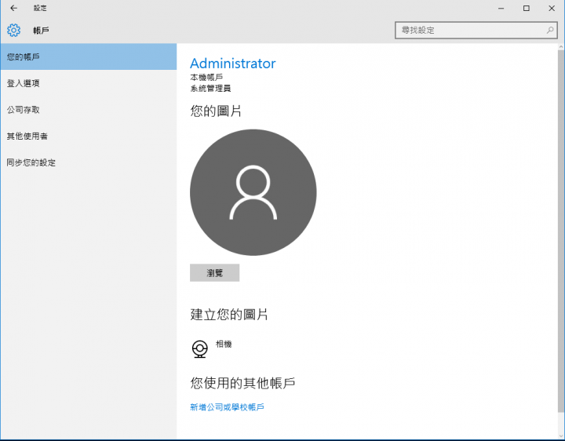The height and width of the screenshot is (441, 565).
Task: Open 其他使用者 page
Action: (89, 136)
